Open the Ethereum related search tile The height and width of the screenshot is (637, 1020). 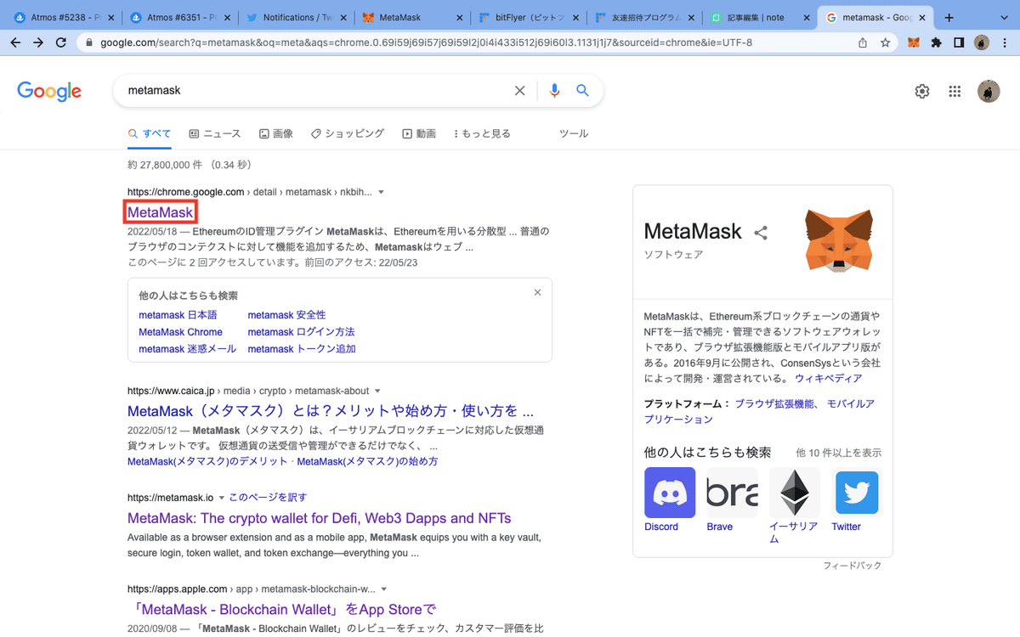tap(794, 505)
